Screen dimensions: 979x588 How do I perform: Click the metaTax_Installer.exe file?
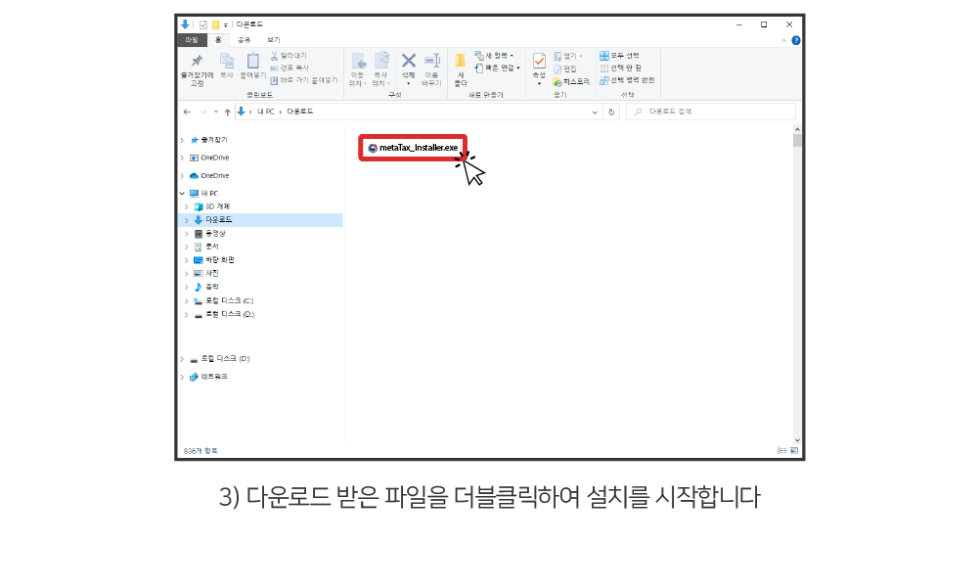[x=412, y=148]
